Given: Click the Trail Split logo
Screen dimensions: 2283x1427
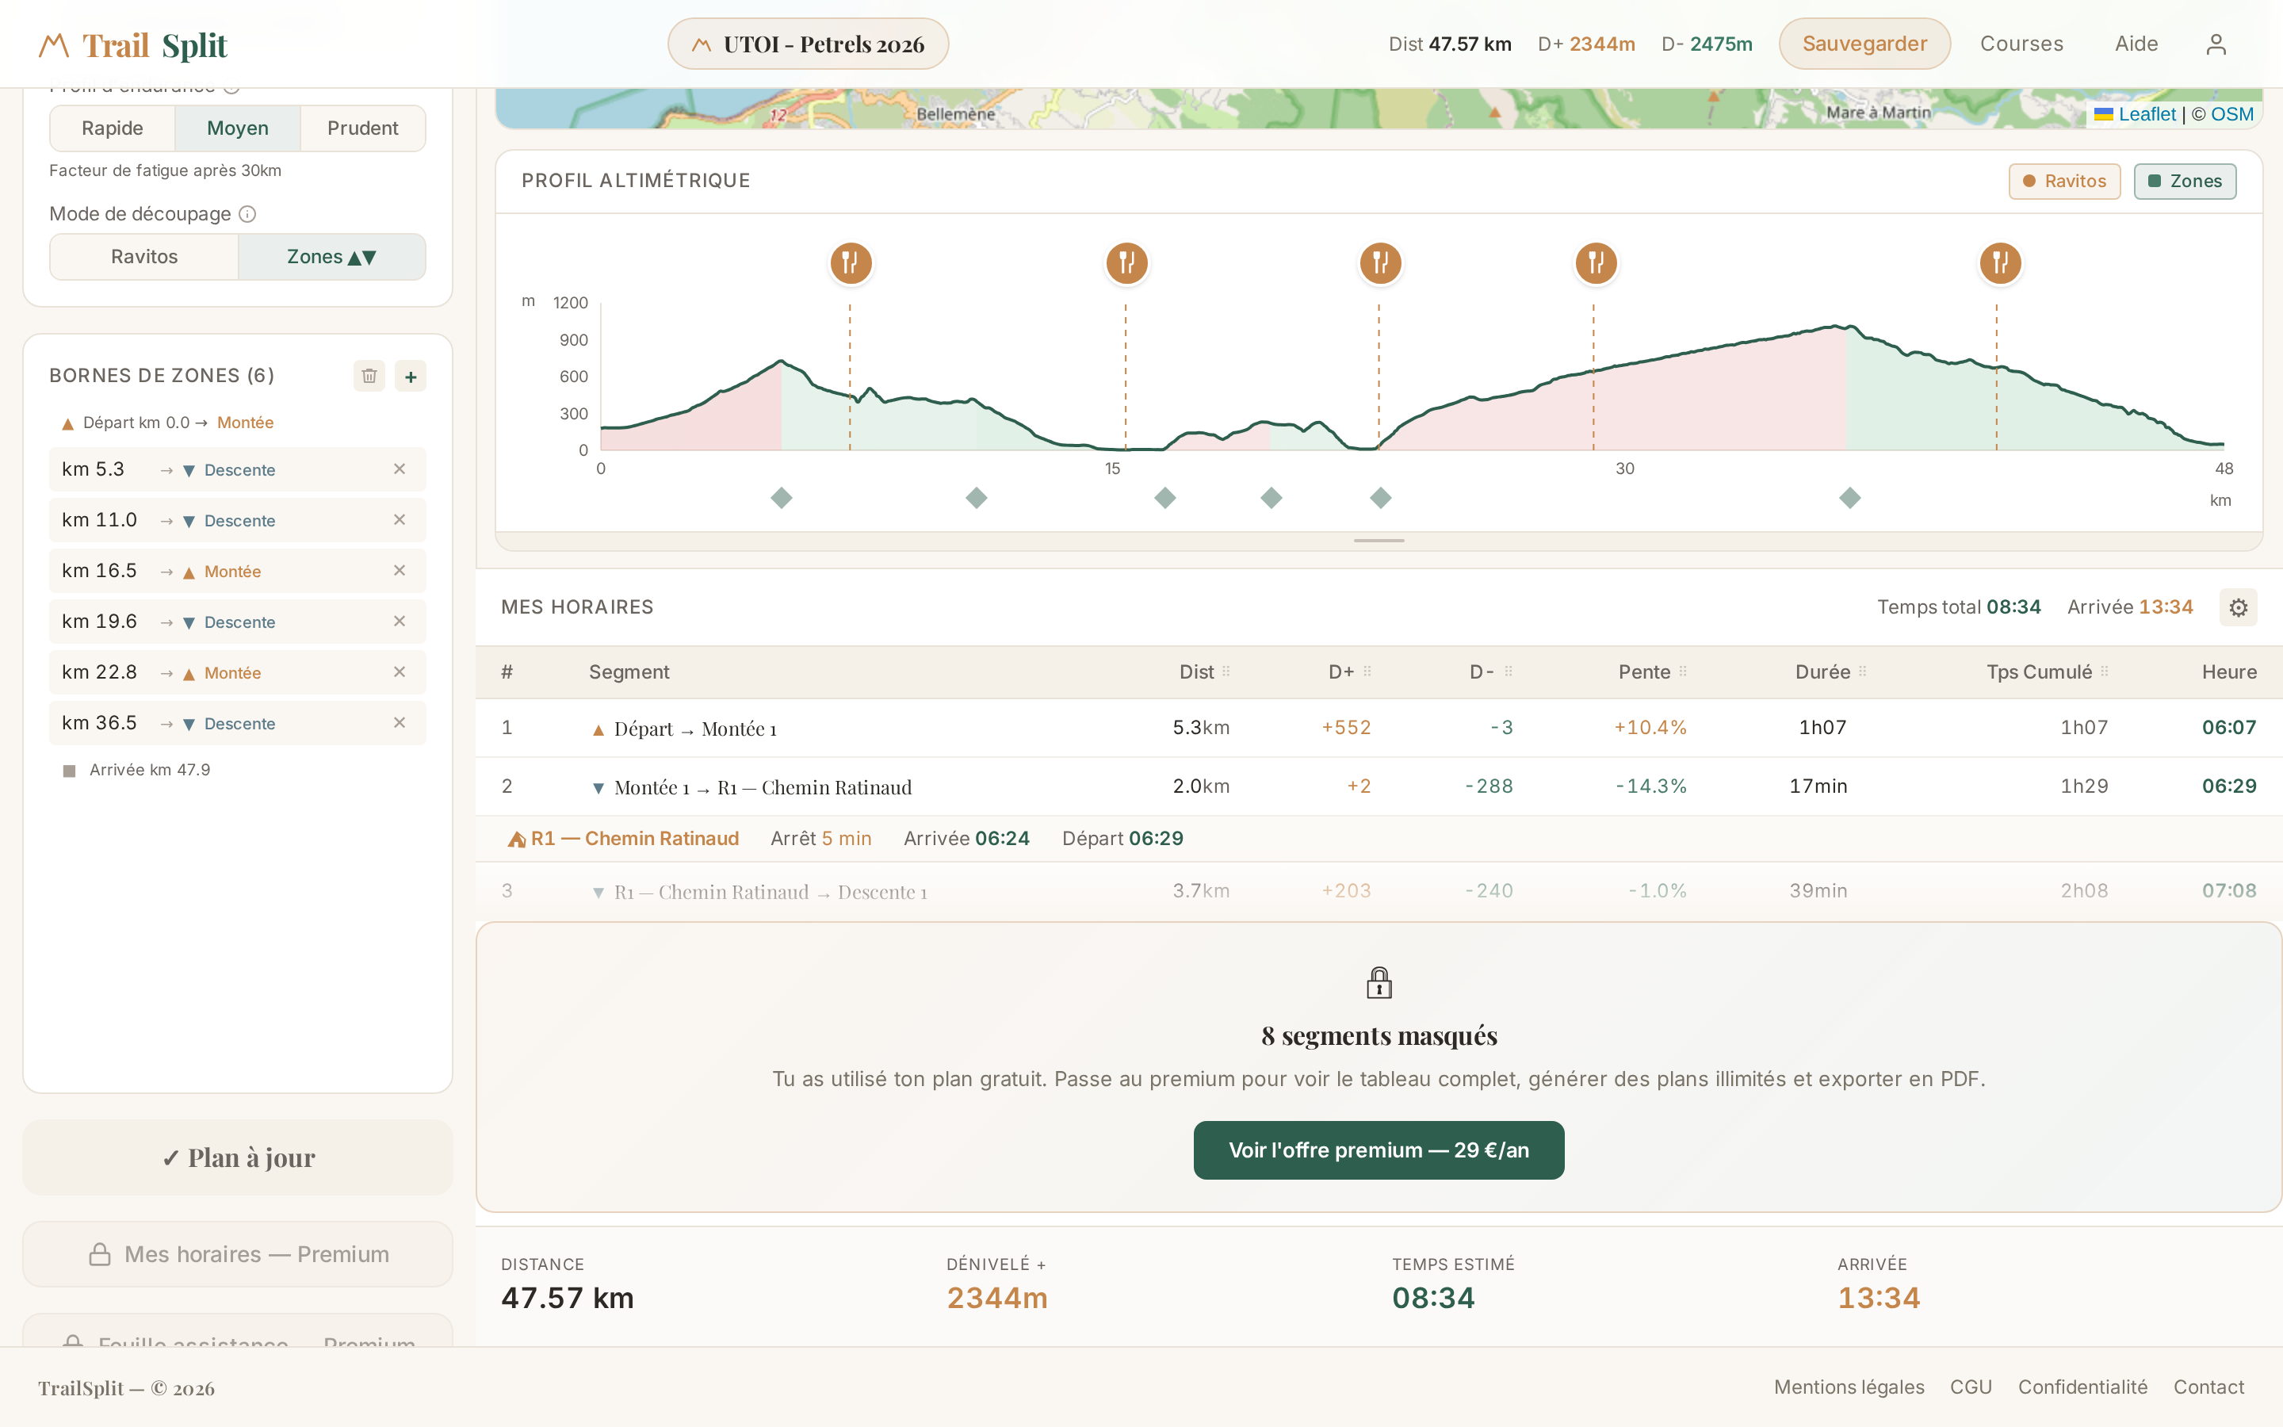Looking at the screenshot, I should pyautogui.click(x=133, y=44).
